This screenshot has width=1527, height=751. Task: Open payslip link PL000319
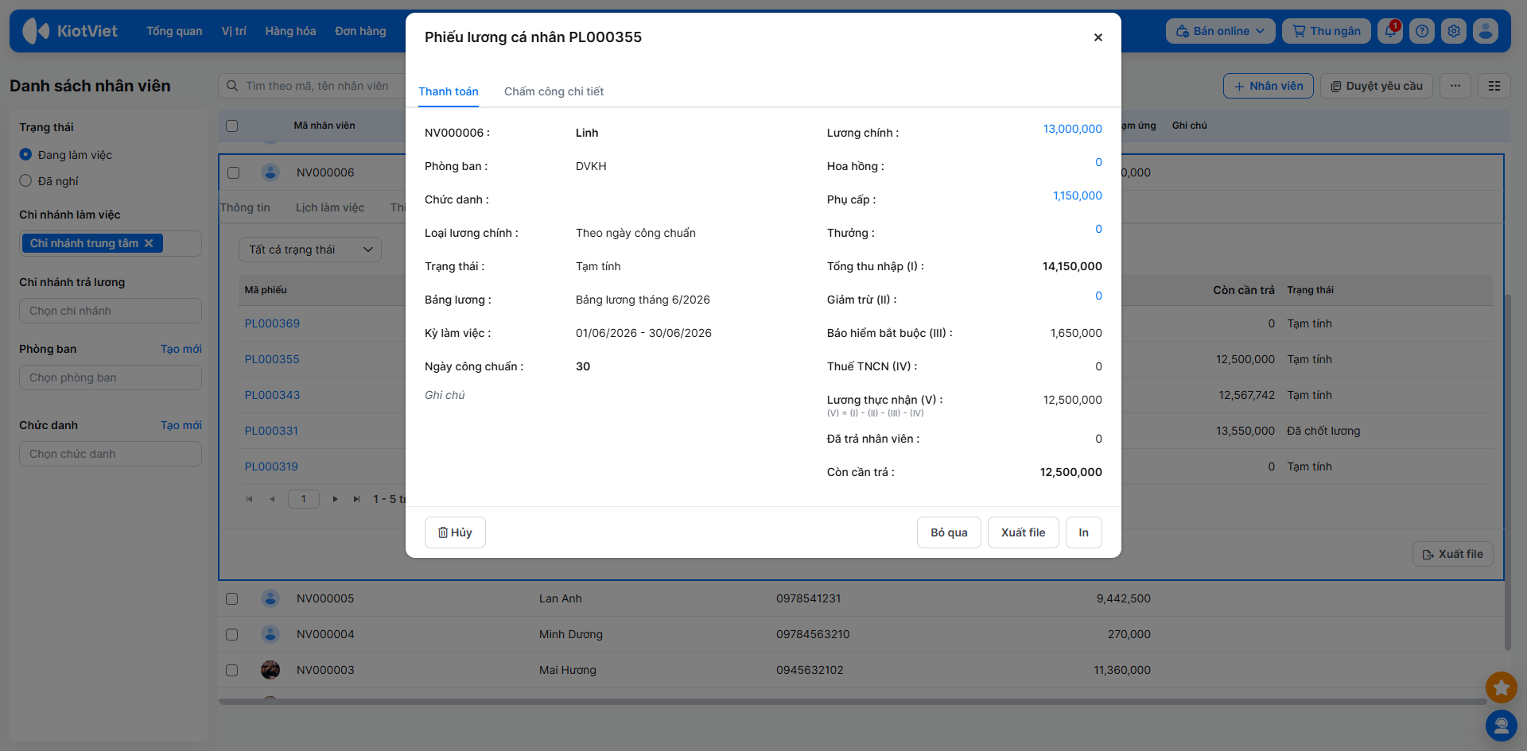[271, 466]
